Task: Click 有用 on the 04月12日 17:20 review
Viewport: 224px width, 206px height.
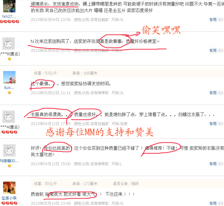Action: (213, 124)
